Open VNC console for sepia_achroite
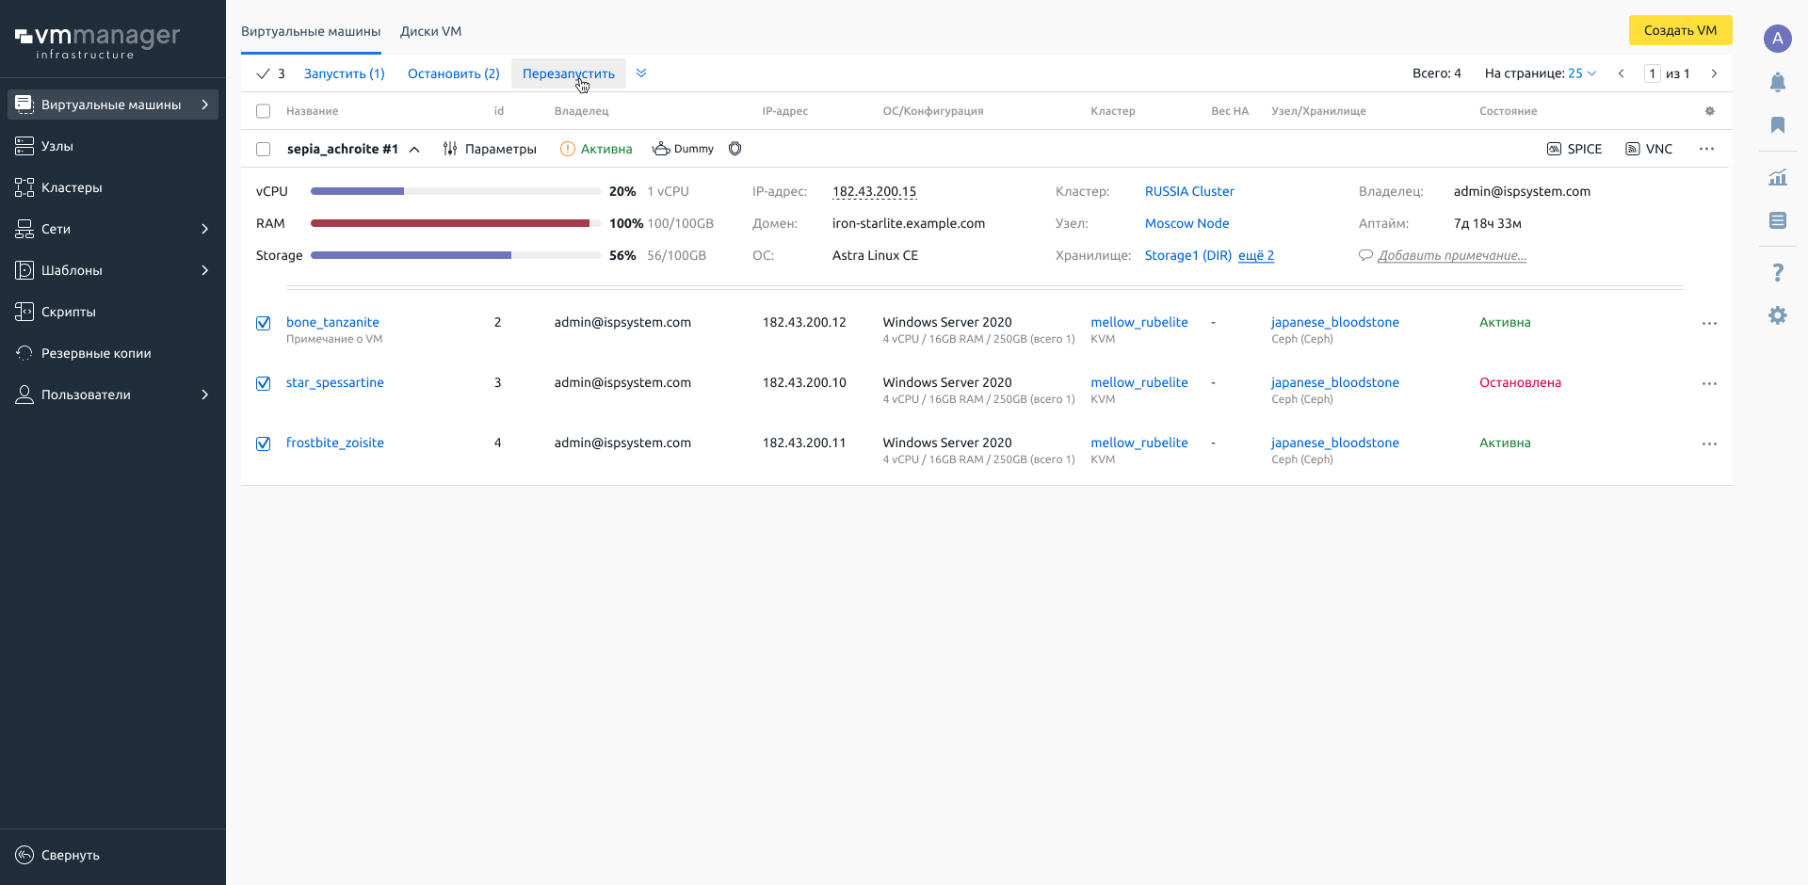Viewport: 1808px width, 885px height. pos(1649,149)
